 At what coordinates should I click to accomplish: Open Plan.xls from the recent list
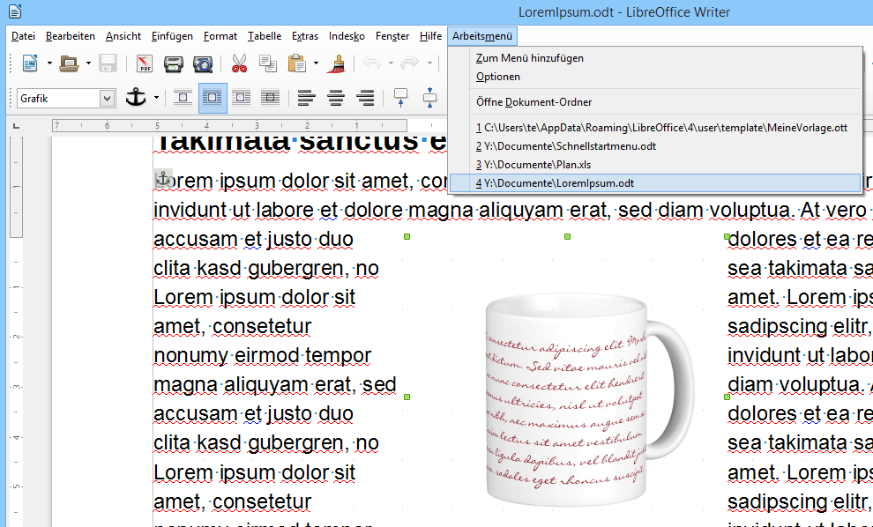[x=655, y=165]
